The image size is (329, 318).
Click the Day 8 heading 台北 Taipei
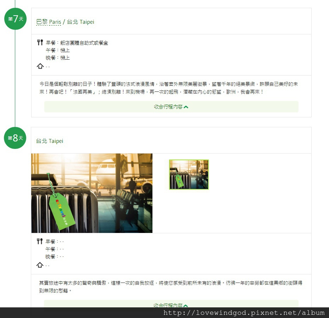[x=50, y=141]
